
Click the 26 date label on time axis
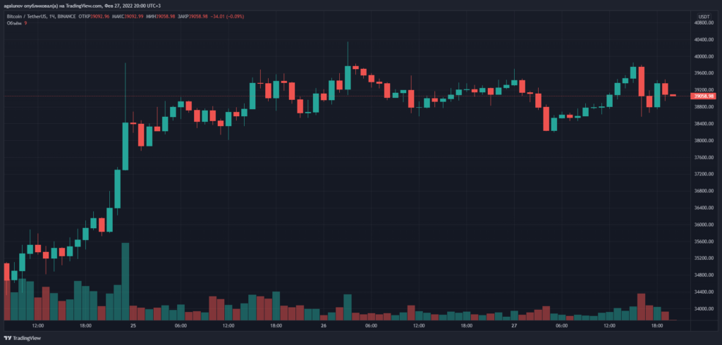(x=323, y=326)
